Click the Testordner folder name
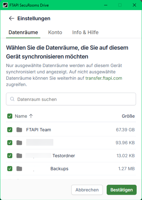Viewport: 142px width, 200px height. (64, 156)
